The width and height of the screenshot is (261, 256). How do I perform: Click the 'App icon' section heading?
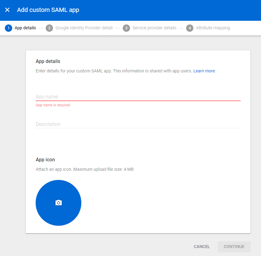pos(45,160)
